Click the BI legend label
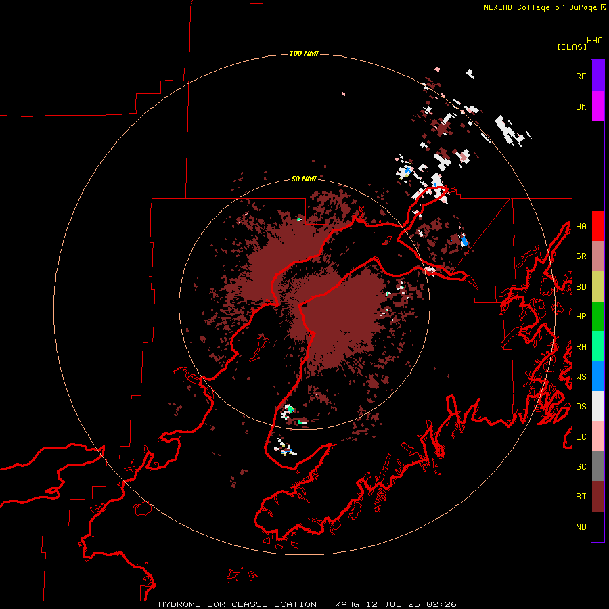Viewport: 609px width, 609px height. tap(581, 497)
